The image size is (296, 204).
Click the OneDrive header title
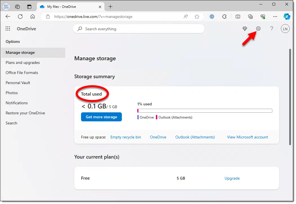(x=26, y=29)
